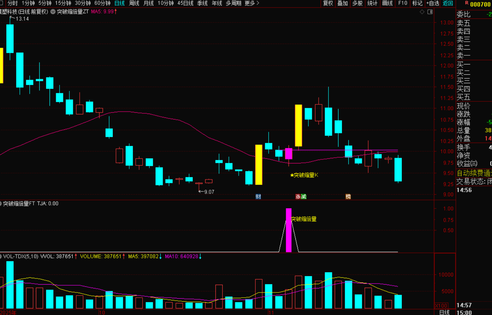Toggle the checkbox left of 分时

coord(2,3)
